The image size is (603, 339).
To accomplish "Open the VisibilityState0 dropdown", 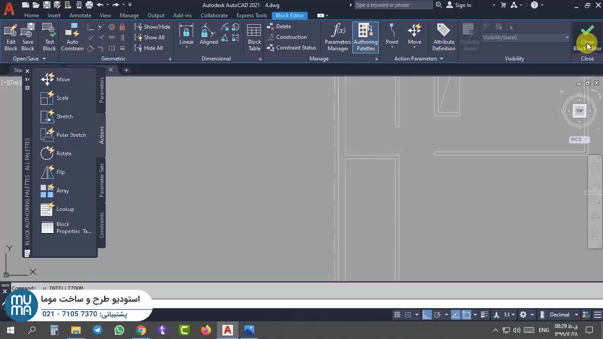I will (525, 38).
